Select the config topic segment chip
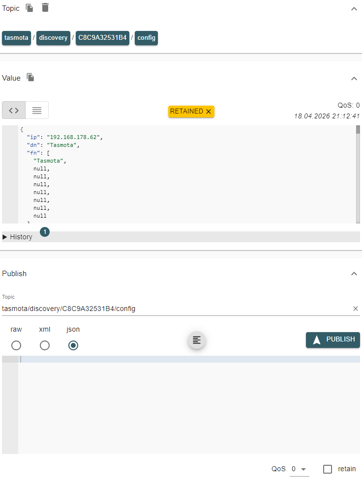This screenshot has width=362, height=481. point(146,37)
